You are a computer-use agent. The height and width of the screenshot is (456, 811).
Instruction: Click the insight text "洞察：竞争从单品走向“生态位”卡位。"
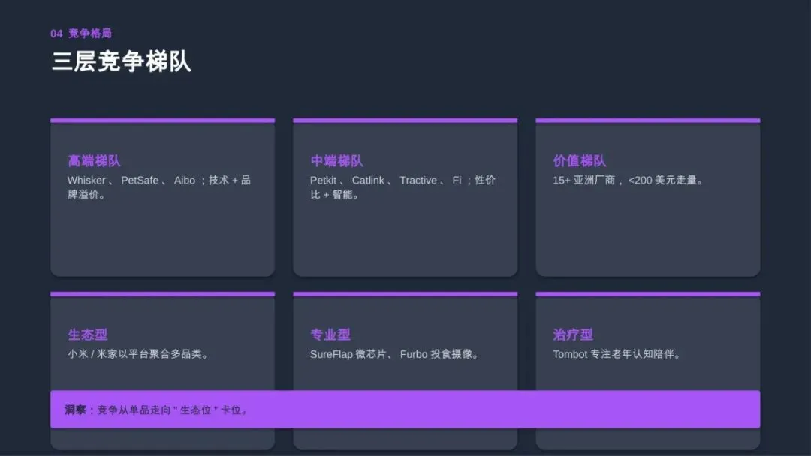157,410
